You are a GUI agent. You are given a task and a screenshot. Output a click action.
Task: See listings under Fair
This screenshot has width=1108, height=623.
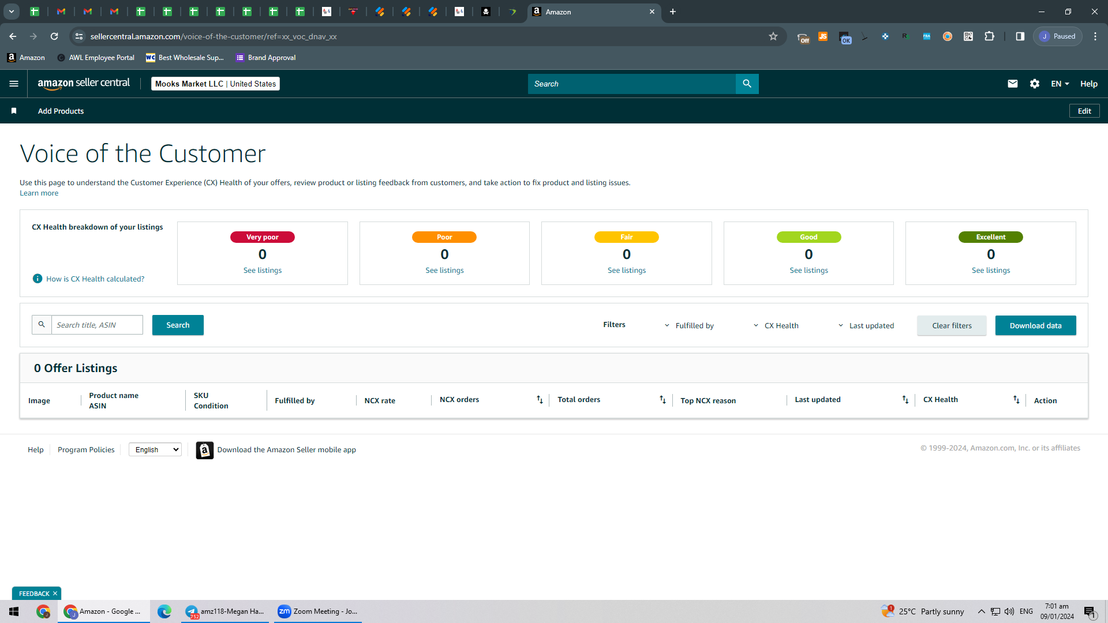(627, 271)
